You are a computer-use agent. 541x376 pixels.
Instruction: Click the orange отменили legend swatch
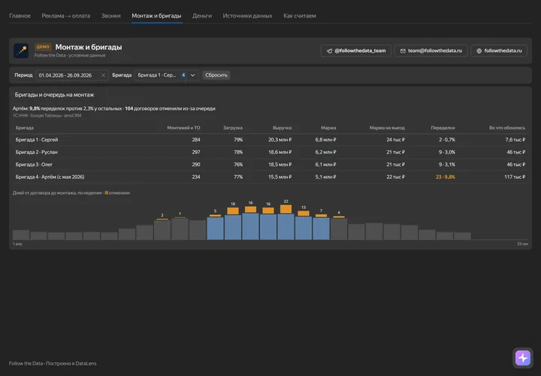click(x=106, y=193)
